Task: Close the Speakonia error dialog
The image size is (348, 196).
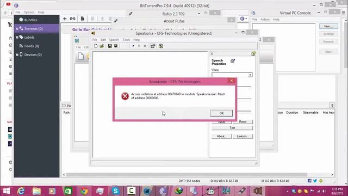Action: (232, 81)
